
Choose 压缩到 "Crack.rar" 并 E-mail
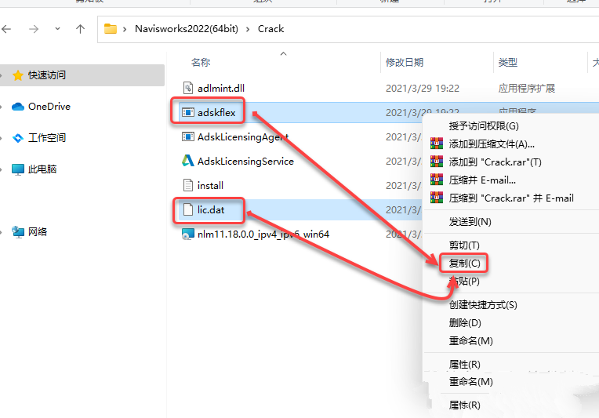tap(511, 198)
